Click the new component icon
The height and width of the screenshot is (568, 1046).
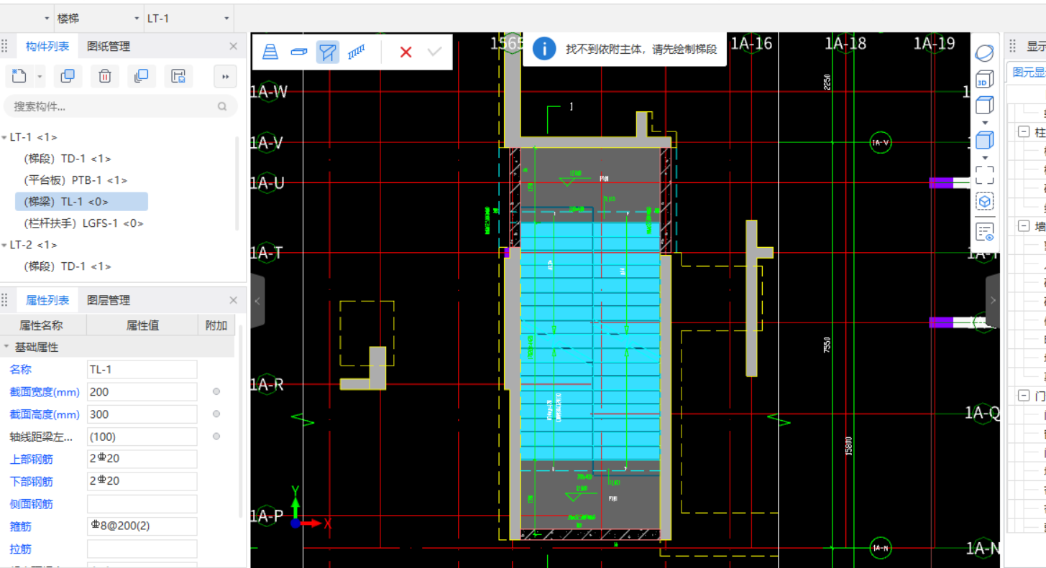point(20,76)
